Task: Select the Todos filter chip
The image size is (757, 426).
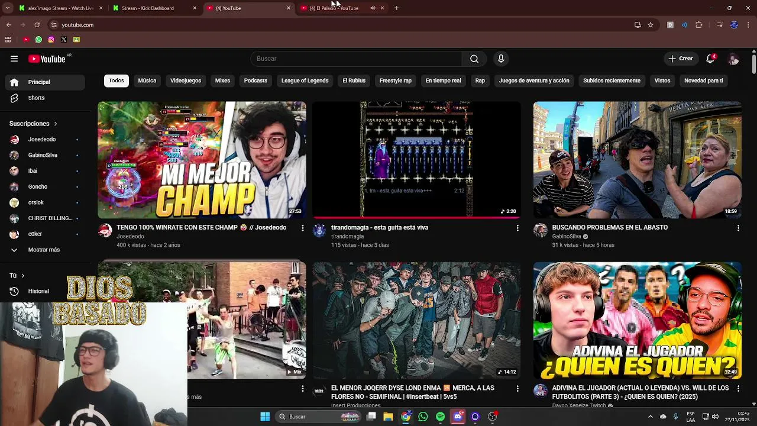Action: 117,80
